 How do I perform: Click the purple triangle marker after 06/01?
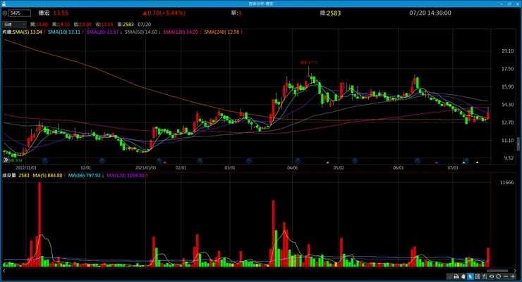click(x=437, y=162)
